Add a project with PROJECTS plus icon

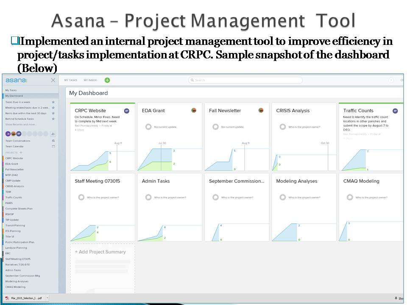pos(21,152)
